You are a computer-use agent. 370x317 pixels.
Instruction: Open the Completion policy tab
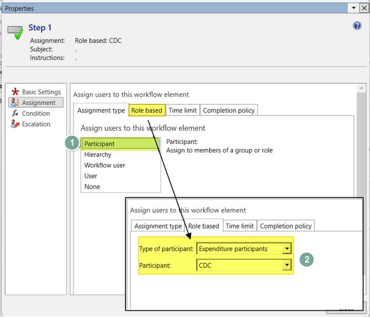(229, 110)
